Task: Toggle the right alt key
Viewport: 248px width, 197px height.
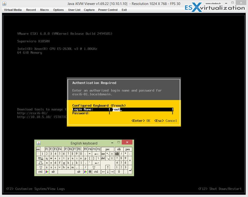Action: (79, 172)
